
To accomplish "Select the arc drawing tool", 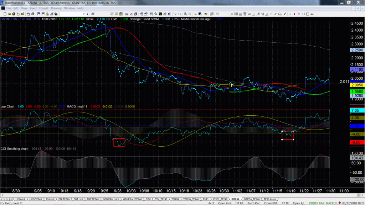I will (x=290, y=14).
